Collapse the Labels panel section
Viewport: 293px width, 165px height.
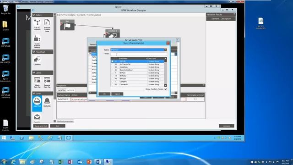click(x=34, y=72)
